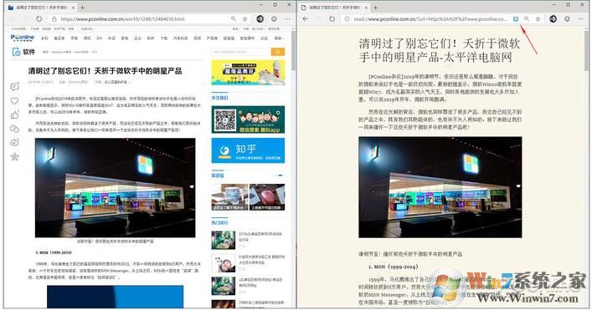592x310 pixels.
Task: Open the DIY nav item on PConline
Action: coord(100,38)
